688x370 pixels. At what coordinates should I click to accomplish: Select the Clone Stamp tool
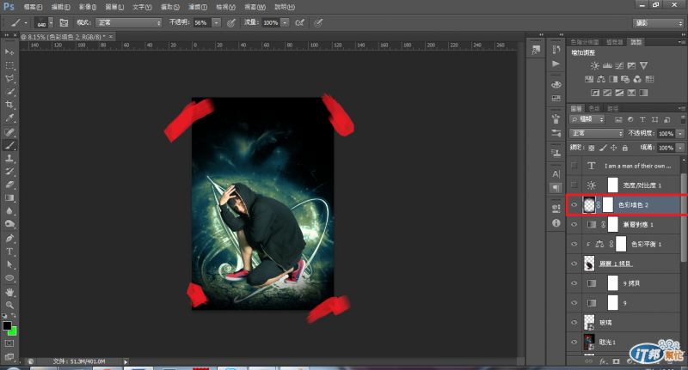point(9,158)
